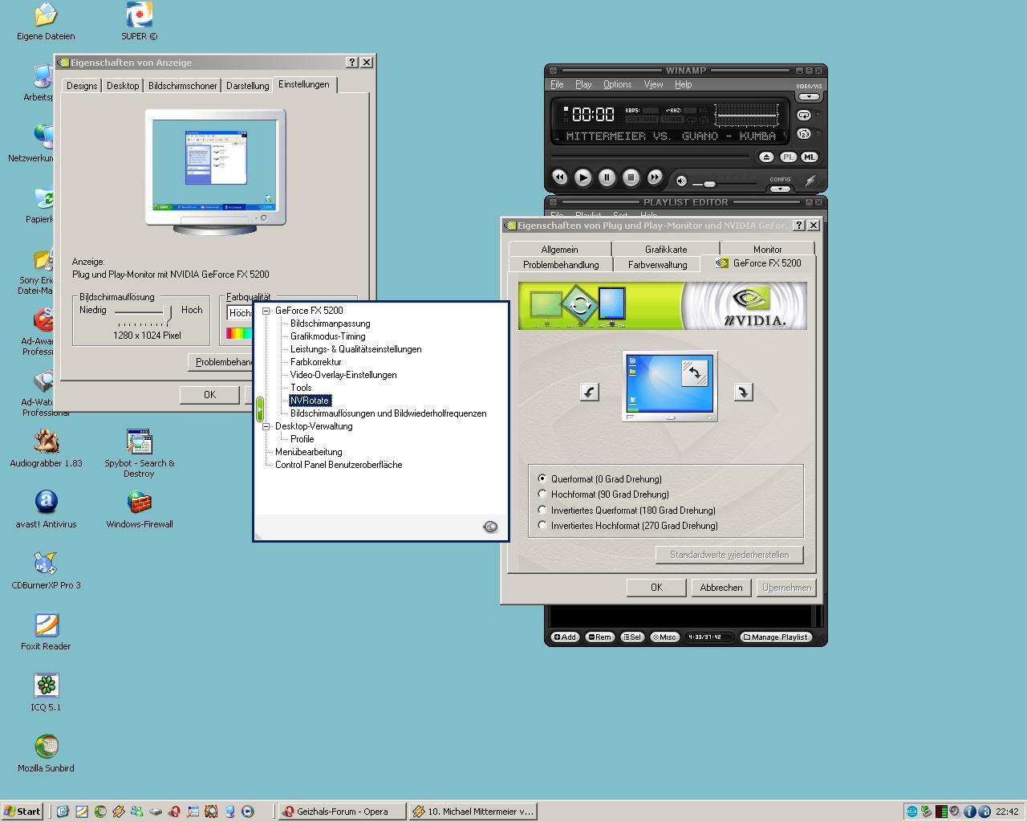The height and width of the screenshot is (822, 1027).
Task: Open Spybot Search & Destroy desktop icon
Action: click(140, 454)
